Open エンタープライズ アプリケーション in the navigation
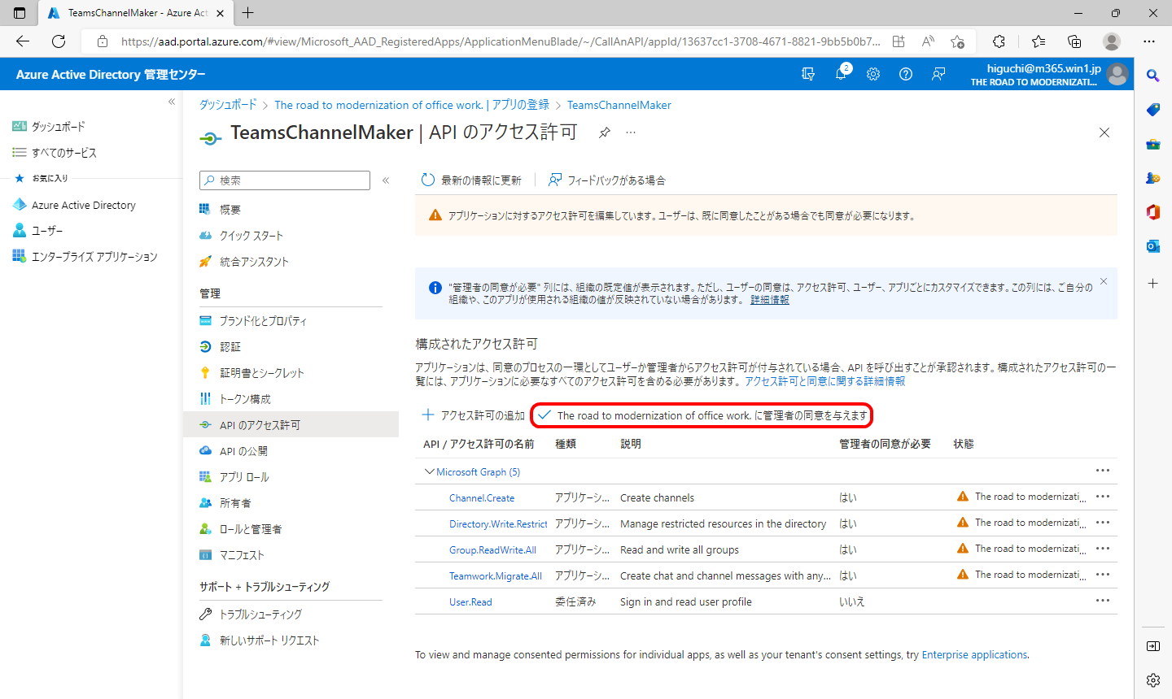Image resolution: width=1172 pixels, height=699 pixels. point(94,257)
